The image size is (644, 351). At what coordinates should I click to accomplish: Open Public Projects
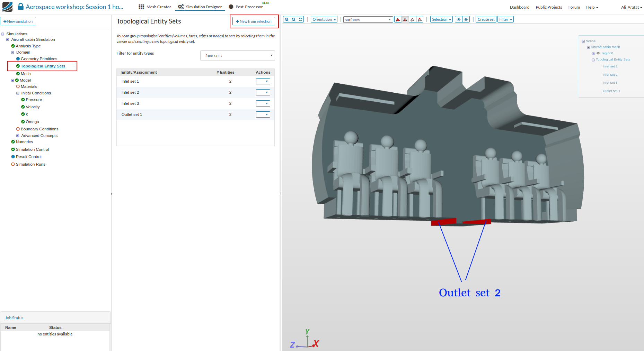549,7
